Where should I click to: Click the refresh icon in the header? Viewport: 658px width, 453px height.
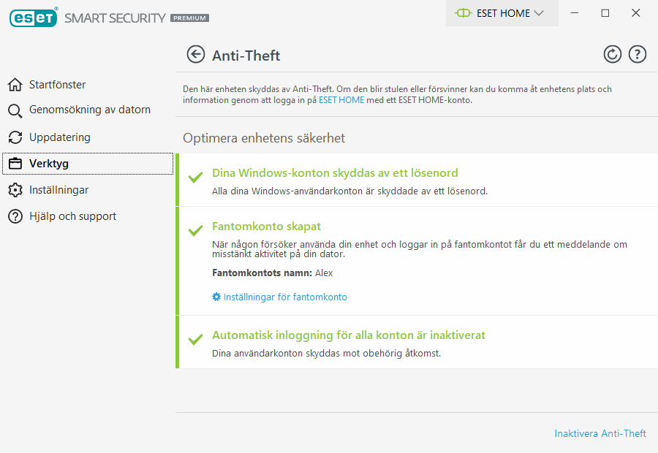coord(612,55)
